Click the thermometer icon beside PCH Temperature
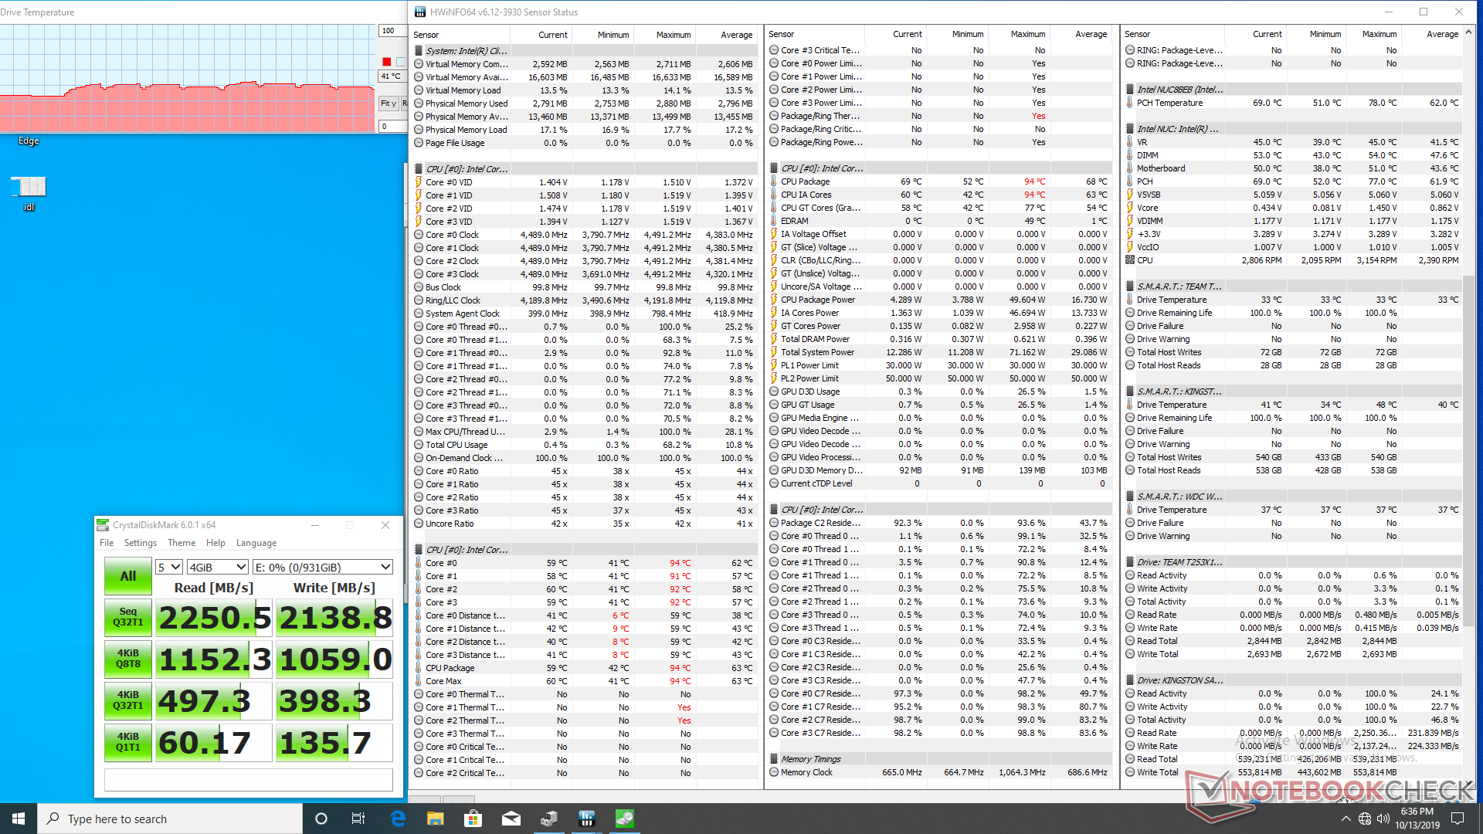The width and height of the screenshot is (1483, 834). 1130,103
